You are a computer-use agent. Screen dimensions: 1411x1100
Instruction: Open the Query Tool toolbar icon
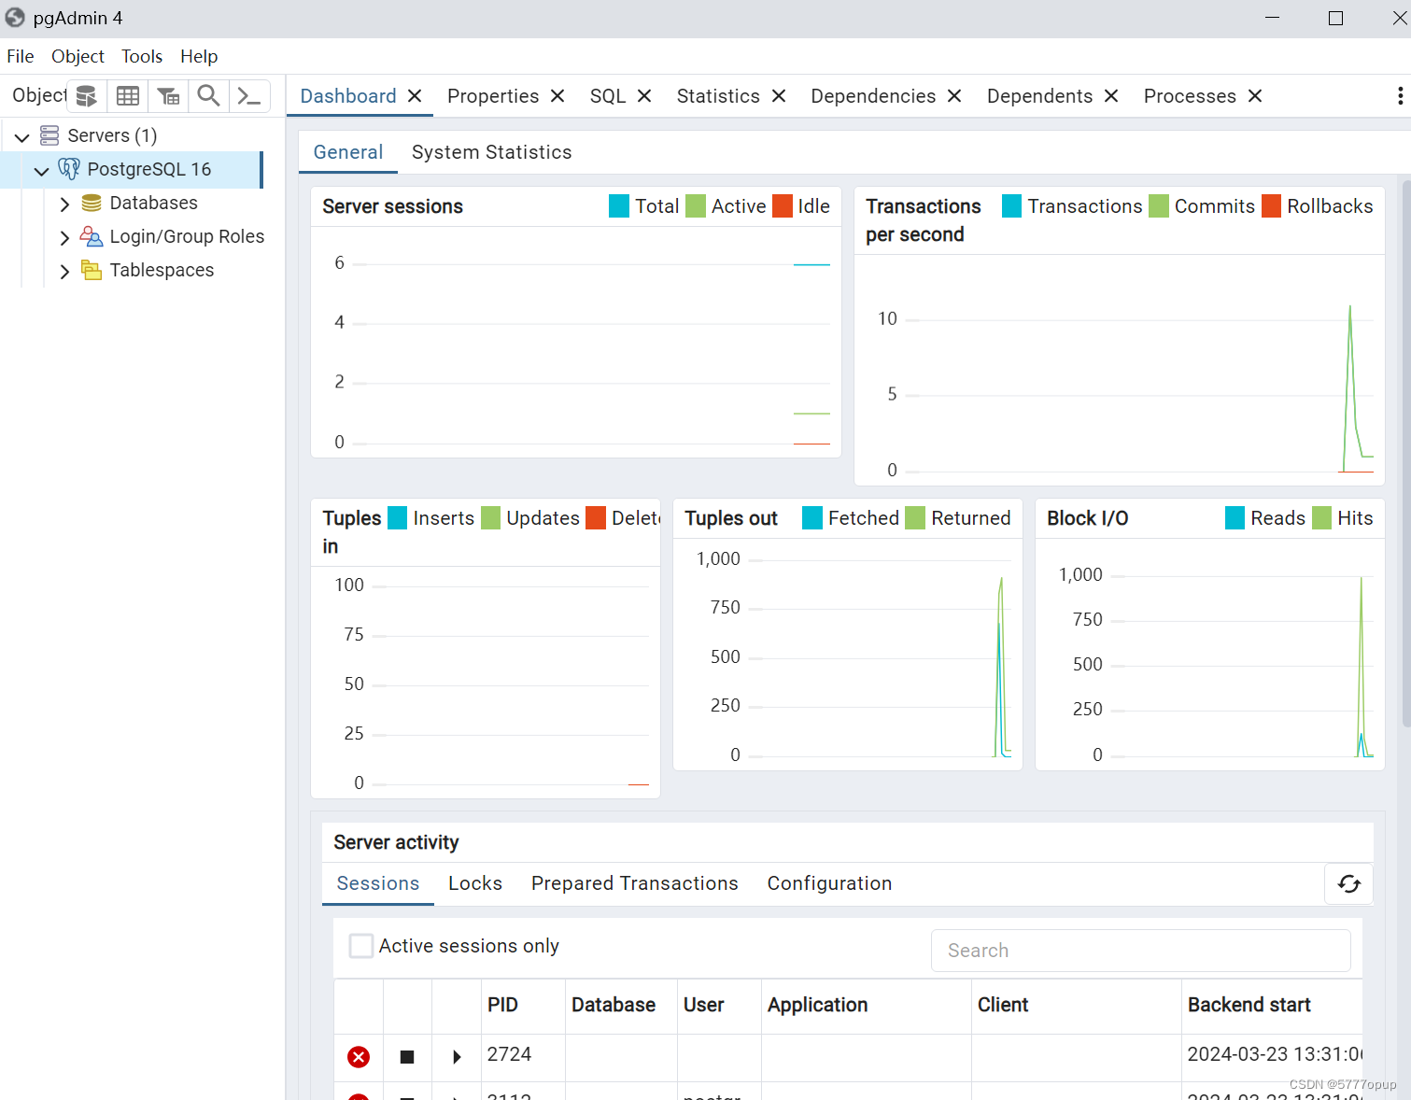pos(87,96)
